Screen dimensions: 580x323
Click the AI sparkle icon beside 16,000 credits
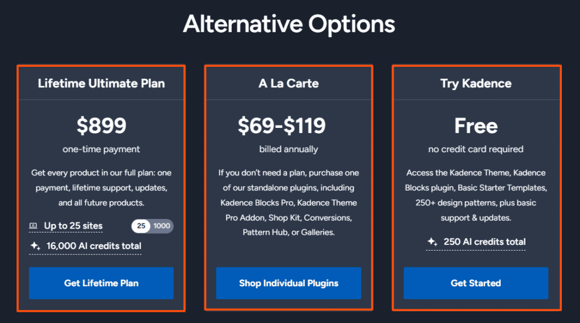pos(35,246)
